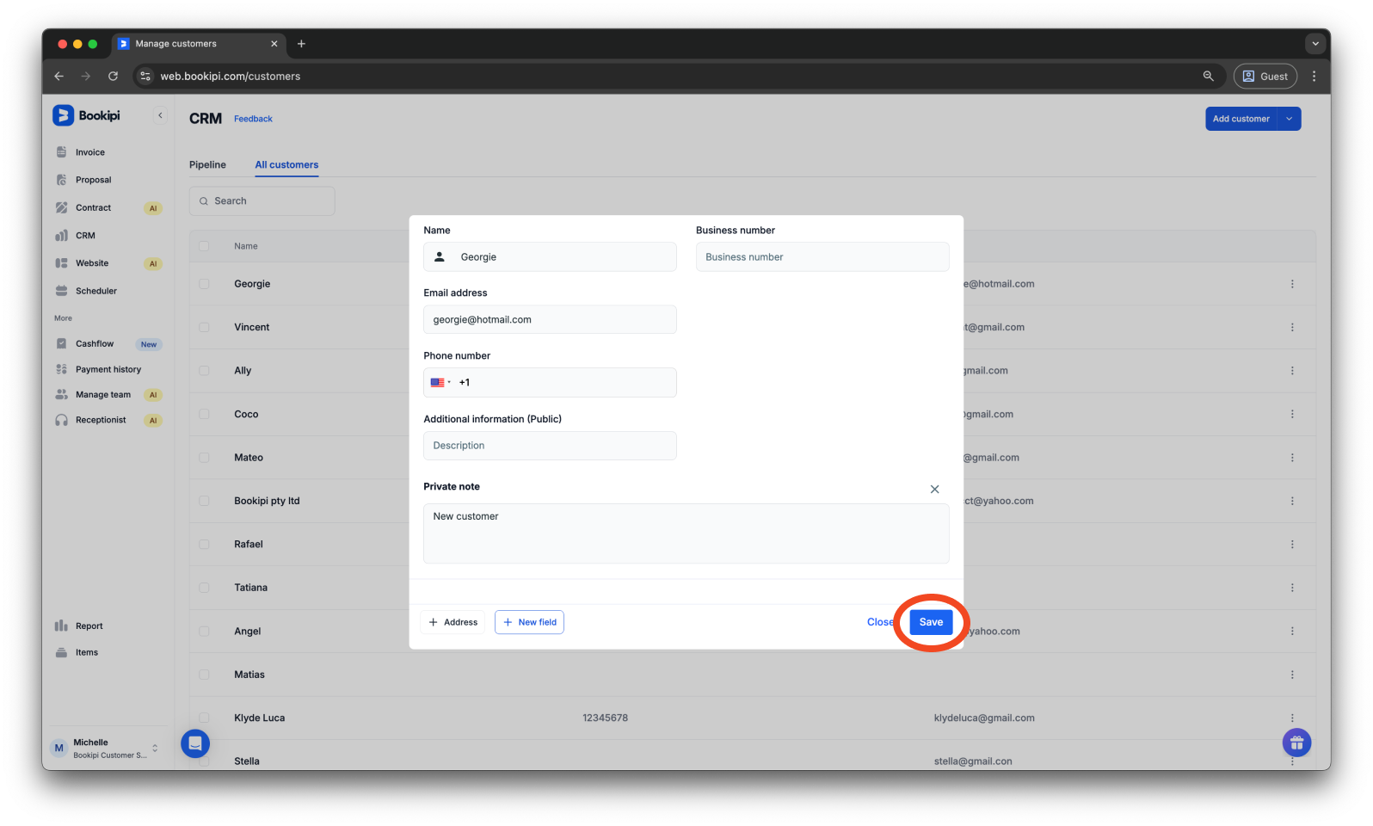Select the Rafael row checkbox
The height and width of the screenshot is (826, 1373).
pyautogui.click(x=204, y=544)
